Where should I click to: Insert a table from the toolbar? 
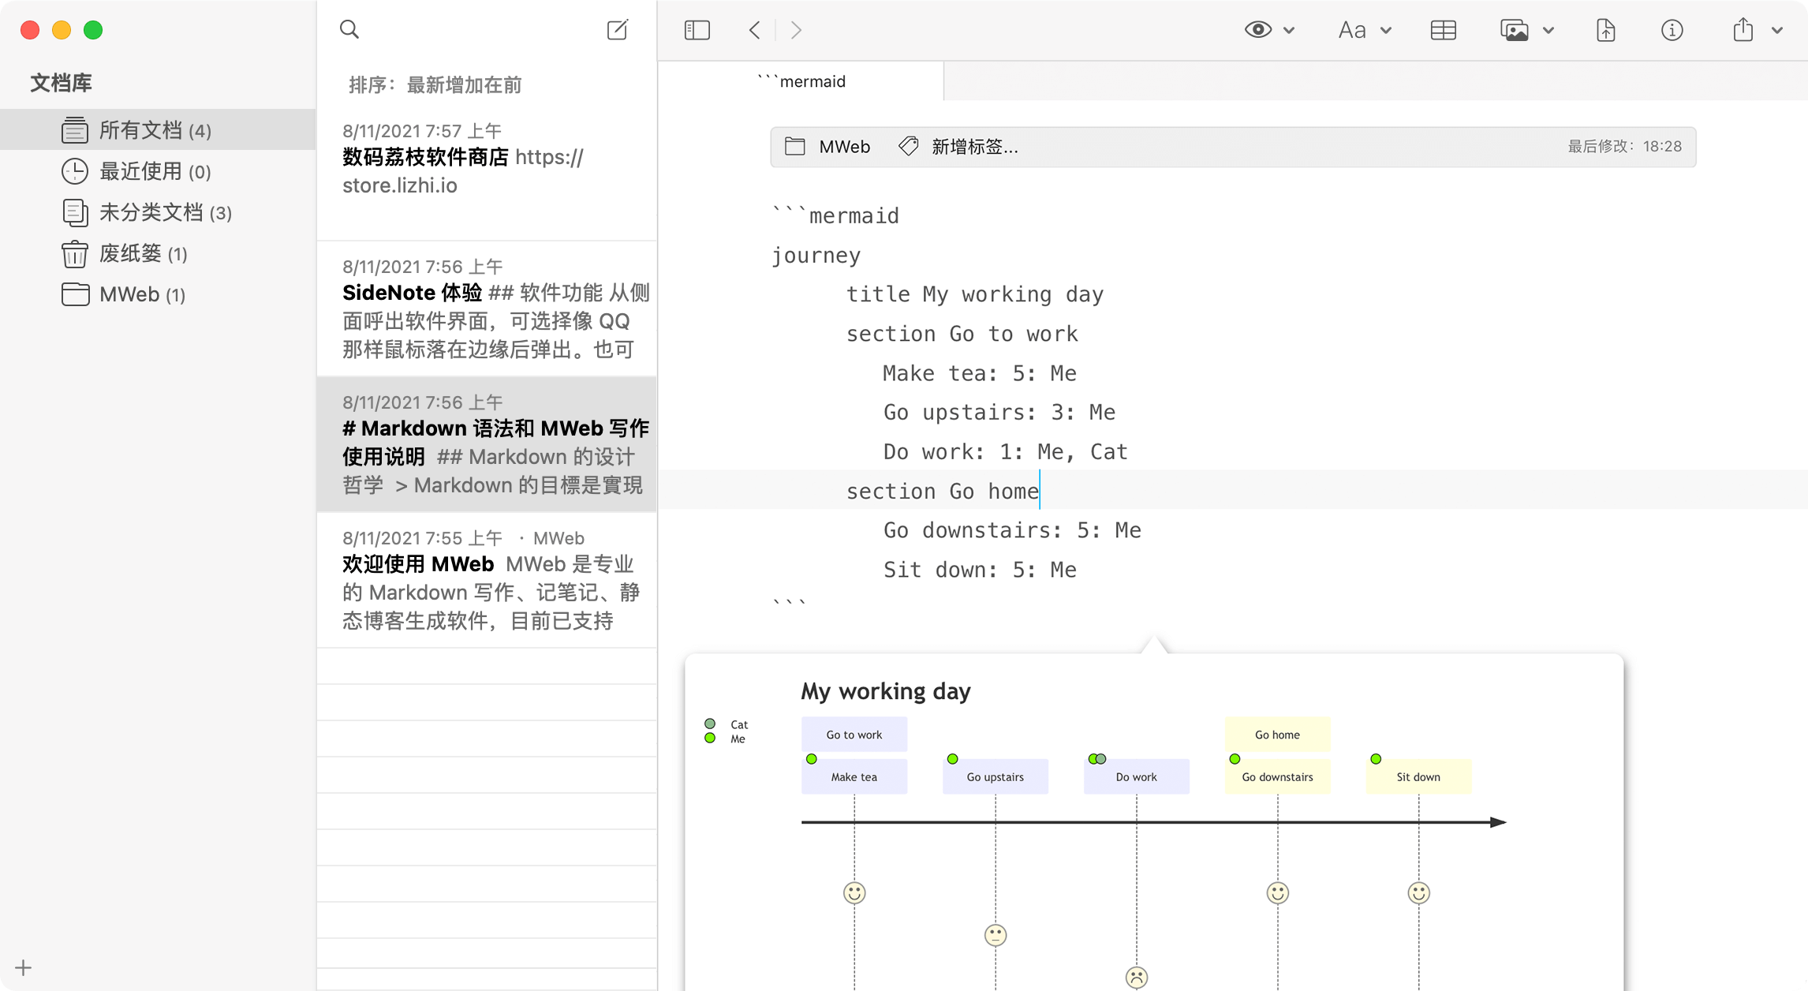click(x=1443, y=29)
